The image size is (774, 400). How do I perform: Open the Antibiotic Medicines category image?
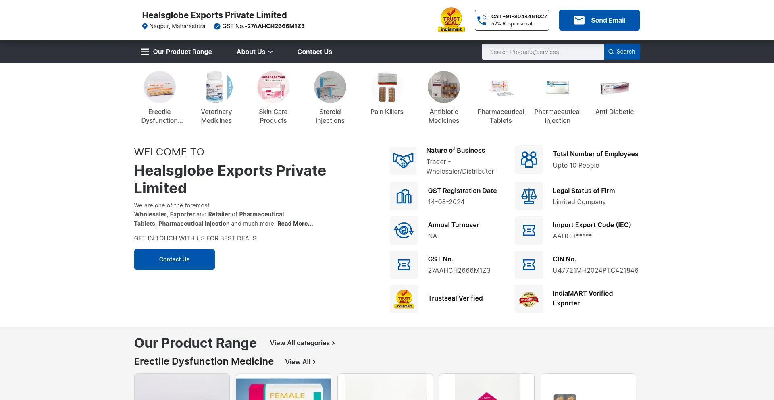[x=444, y=87]
